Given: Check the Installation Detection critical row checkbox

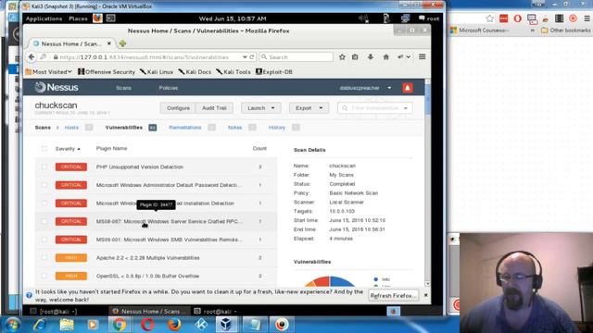Looking at the screenshot, I should (x=44, y=203).
